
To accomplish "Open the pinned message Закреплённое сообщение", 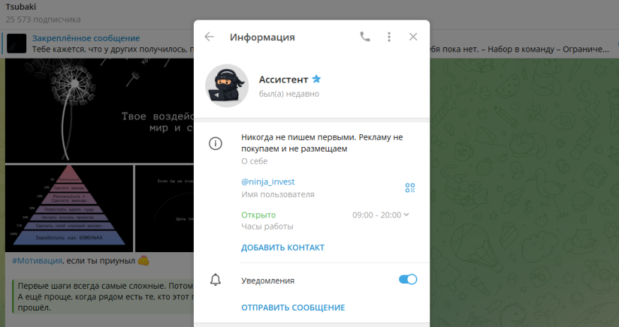I will 85,38.
